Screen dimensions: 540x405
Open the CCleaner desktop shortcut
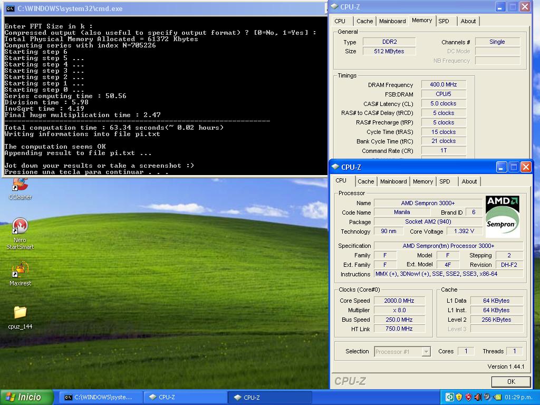pos(20,189)
